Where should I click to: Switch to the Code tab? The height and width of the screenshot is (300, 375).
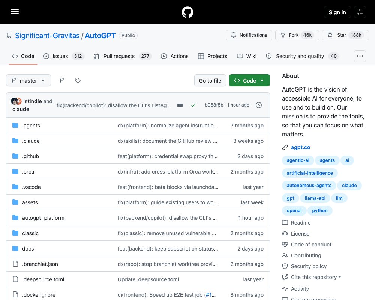(x=23, y=56)
